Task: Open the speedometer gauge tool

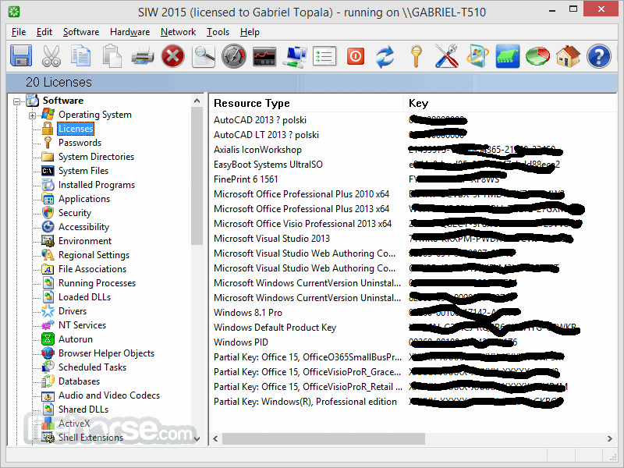Action: [x=234, y=55]
